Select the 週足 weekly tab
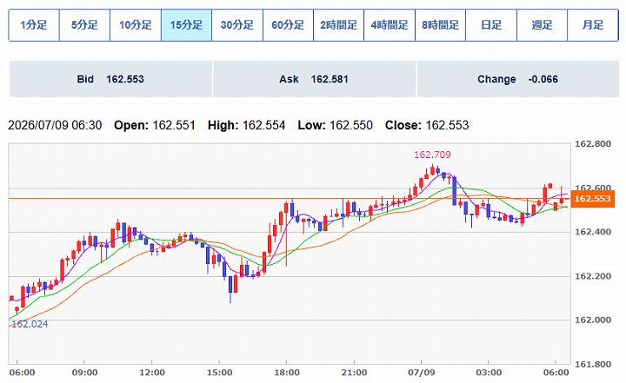 click(542, 25)
